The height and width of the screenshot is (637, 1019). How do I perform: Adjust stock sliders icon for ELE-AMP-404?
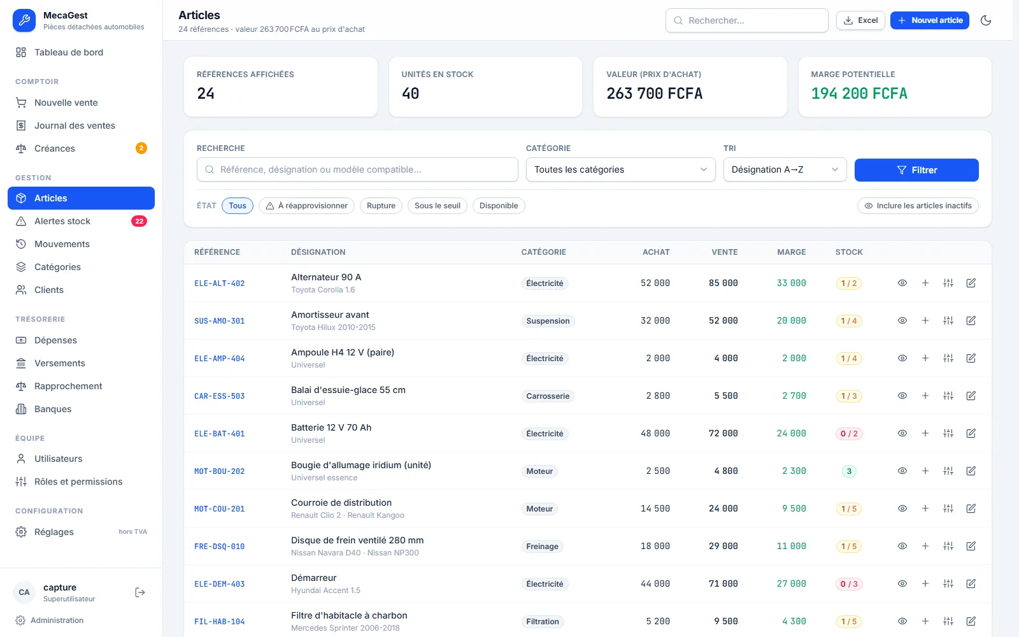tap(948, 358)
